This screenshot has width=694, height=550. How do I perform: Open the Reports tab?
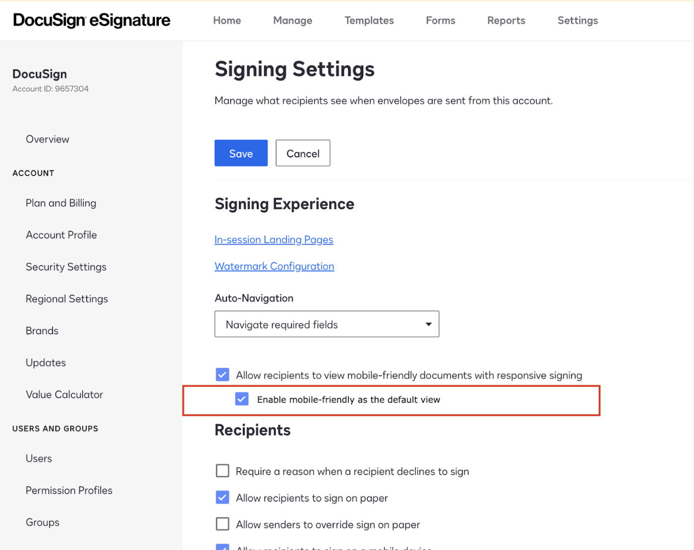tap(506, 21)
